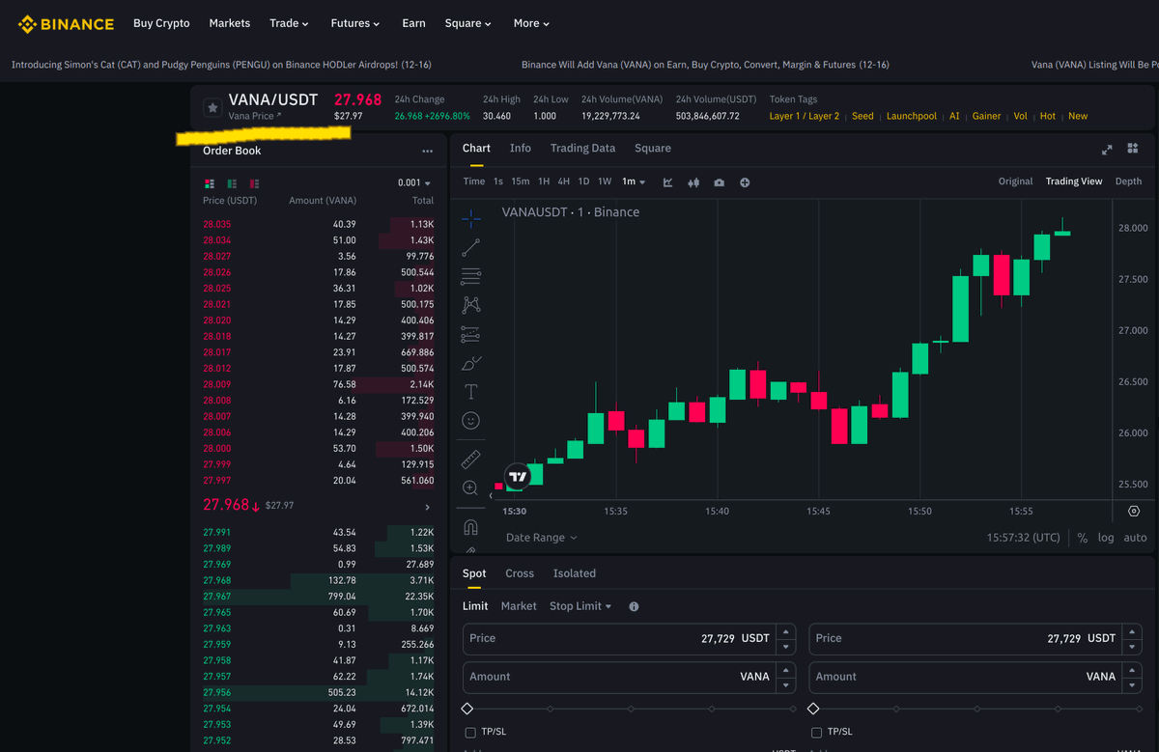Add chart with the plus icon
The height and width of the screenshot is (752, 1159).
(745, 182)
